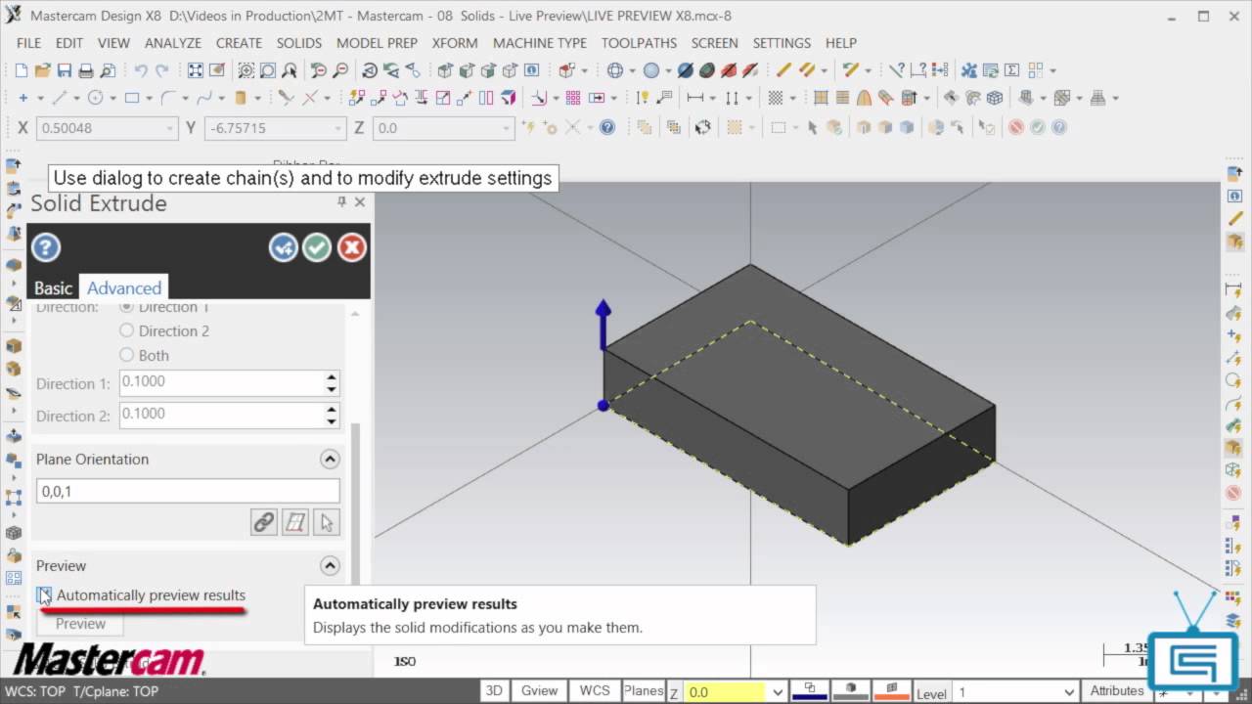Click the Undo arrow icon

pyautogui.click(x=140, y=70)
